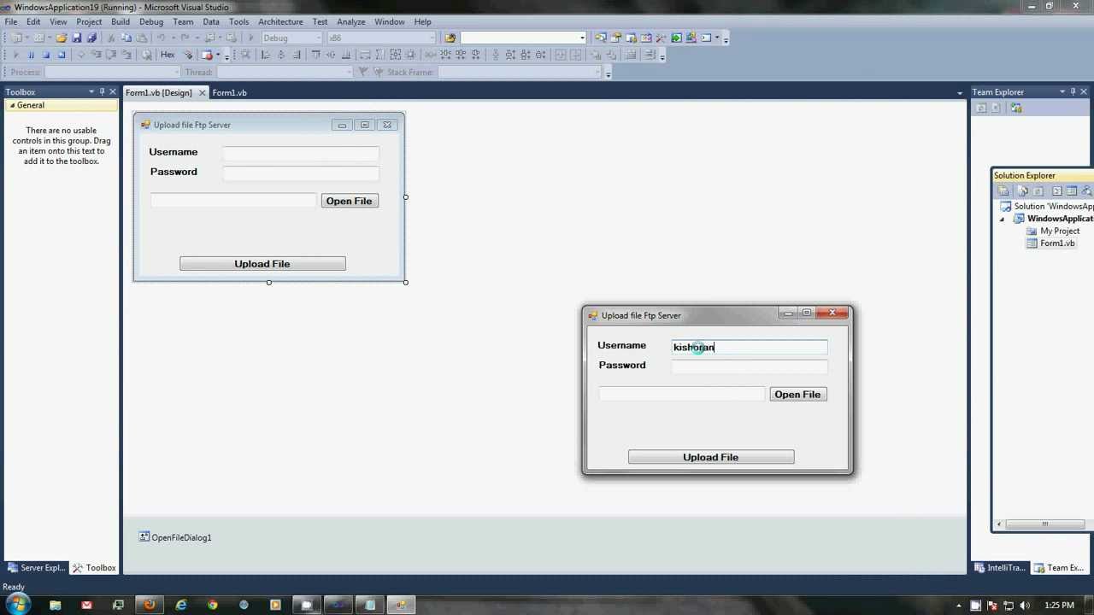Select My Project in Solution Explorer
The image size is (1094, 615).
tap(1060, 231)
